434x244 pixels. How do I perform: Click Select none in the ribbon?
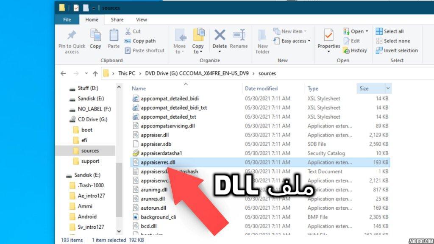(x=393, y=41)
